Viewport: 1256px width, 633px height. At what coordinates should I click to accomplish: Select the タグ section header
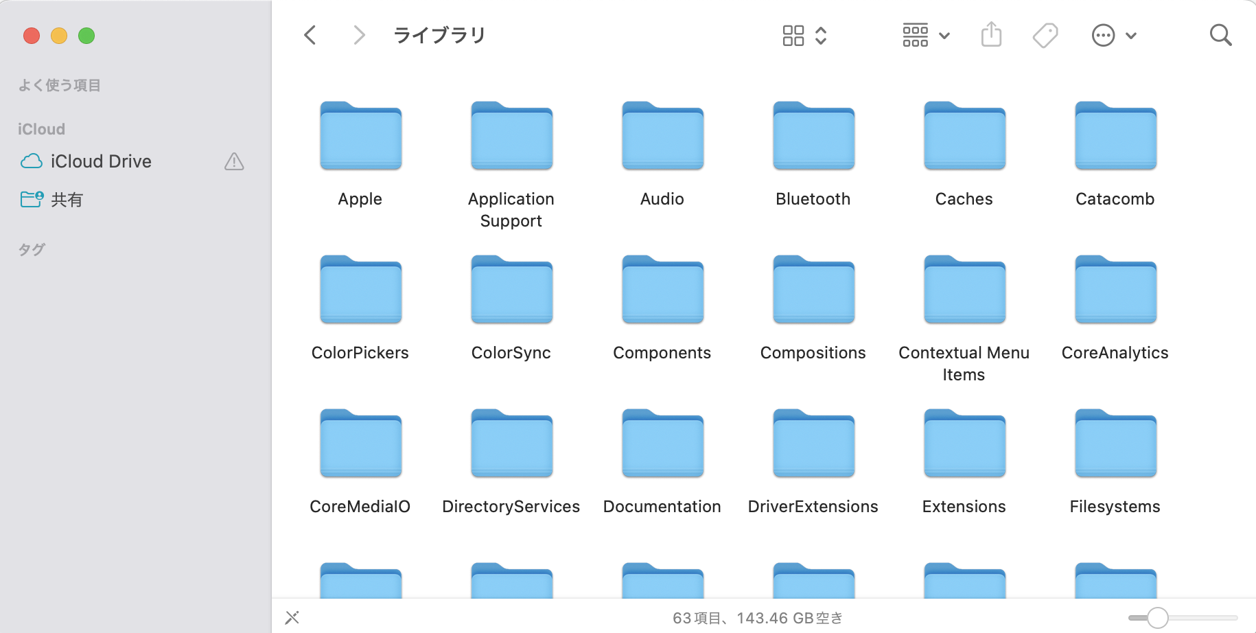coord(30,249)
